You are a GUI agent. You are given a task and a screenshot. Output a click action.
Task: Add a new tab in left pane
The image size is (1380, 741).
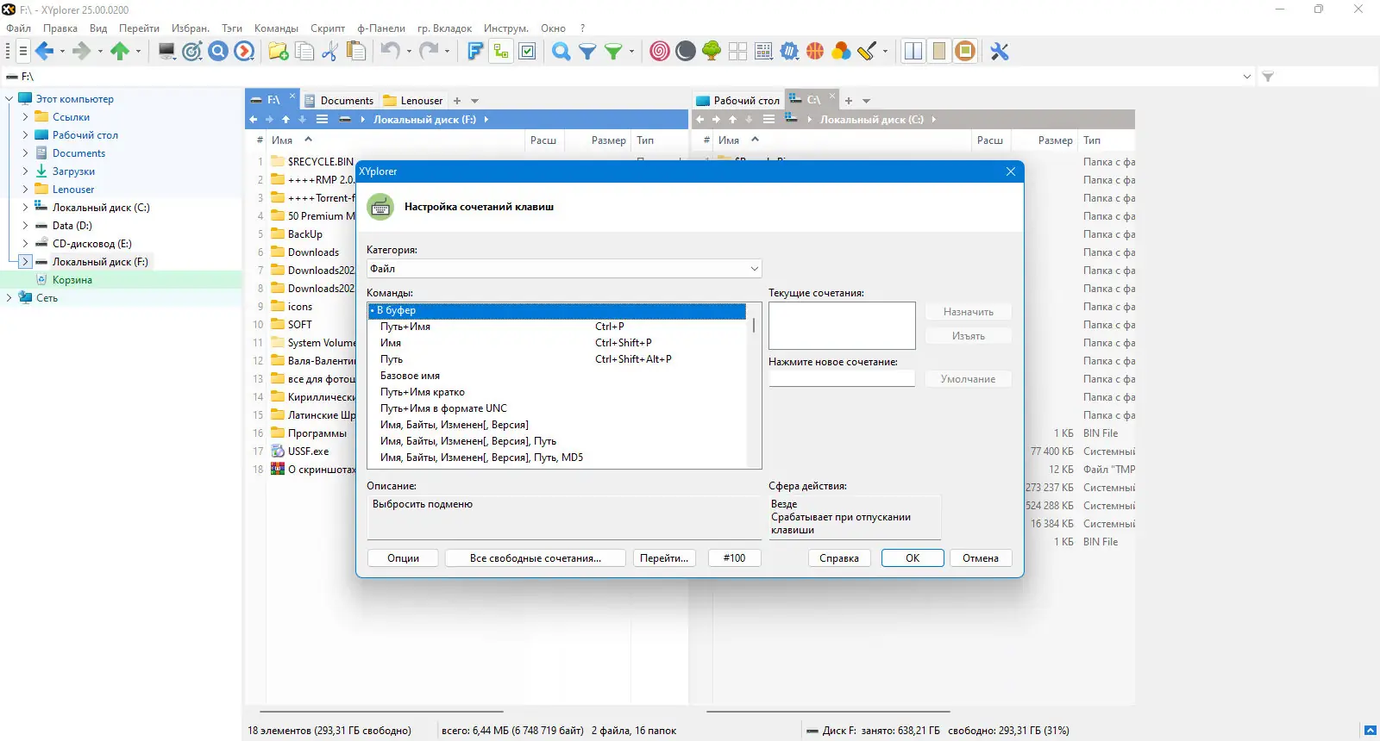[x=457, y=101]
